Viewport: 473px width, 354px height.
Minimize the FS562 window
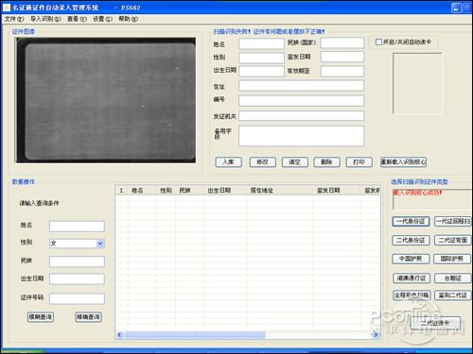[456, 8]
